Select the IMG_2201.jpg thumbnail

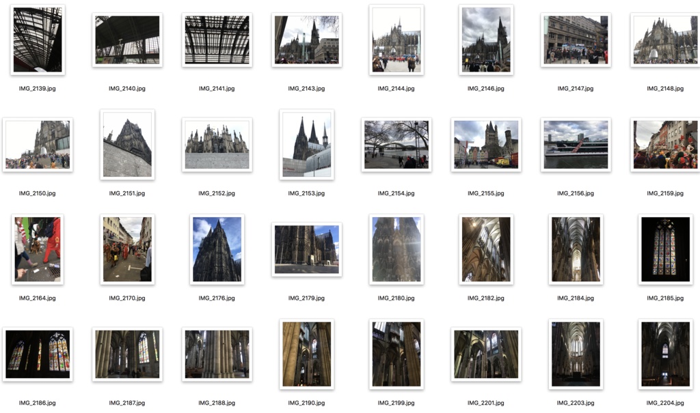[x=486, y=354]
